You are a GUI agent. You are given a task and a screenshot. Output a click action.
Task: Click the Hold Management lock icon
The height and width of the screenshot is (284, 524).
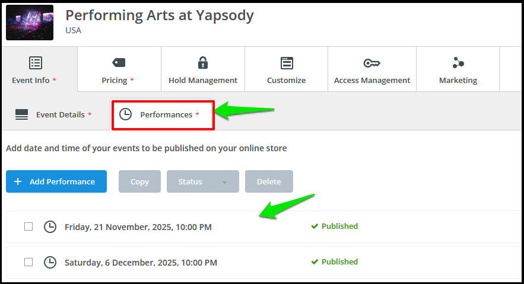pyautogui.click(x=203, y=62)
